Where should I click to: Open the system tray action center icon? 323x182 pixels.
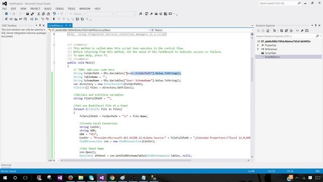pyautogui.click(x=310, y=177)
